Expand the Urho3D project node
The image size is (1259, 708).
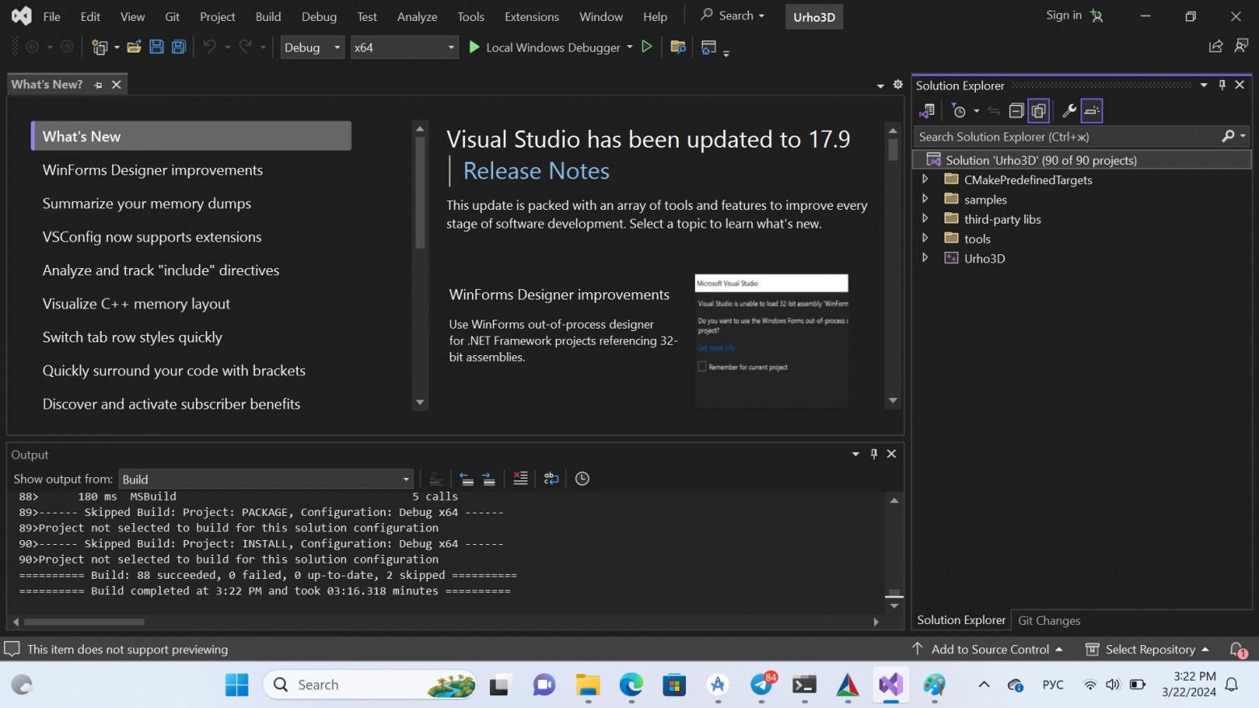tap(926, 258)
